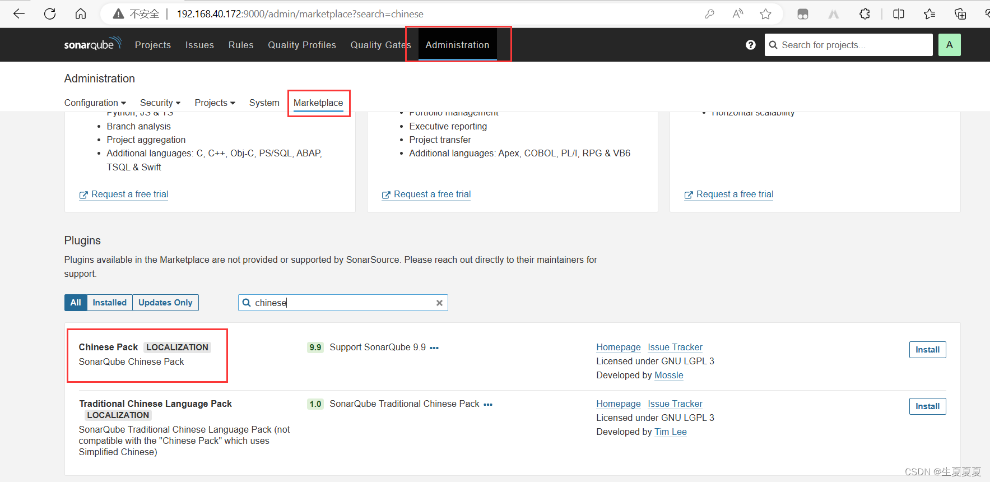Open Quality Profiles in the top navigation
Image resolution: width=990 pixels, height=482 pixels.
(302, 45)
